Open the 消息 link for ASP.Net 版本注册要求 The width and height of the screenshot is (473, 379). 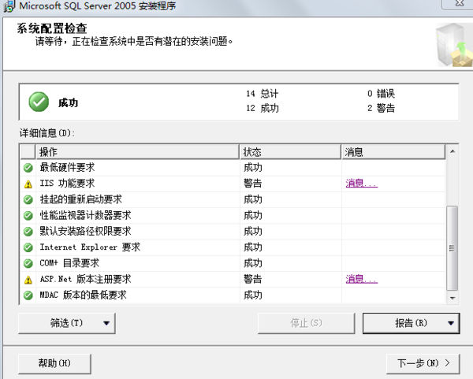click(x=361, y=279)
